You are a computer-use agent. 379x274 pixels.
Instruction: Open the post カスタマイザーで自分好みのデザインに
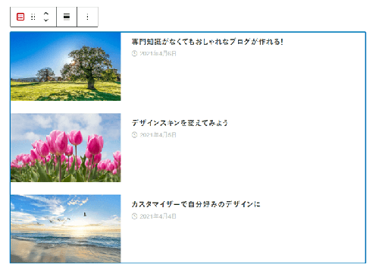click(x=196, y=204)
